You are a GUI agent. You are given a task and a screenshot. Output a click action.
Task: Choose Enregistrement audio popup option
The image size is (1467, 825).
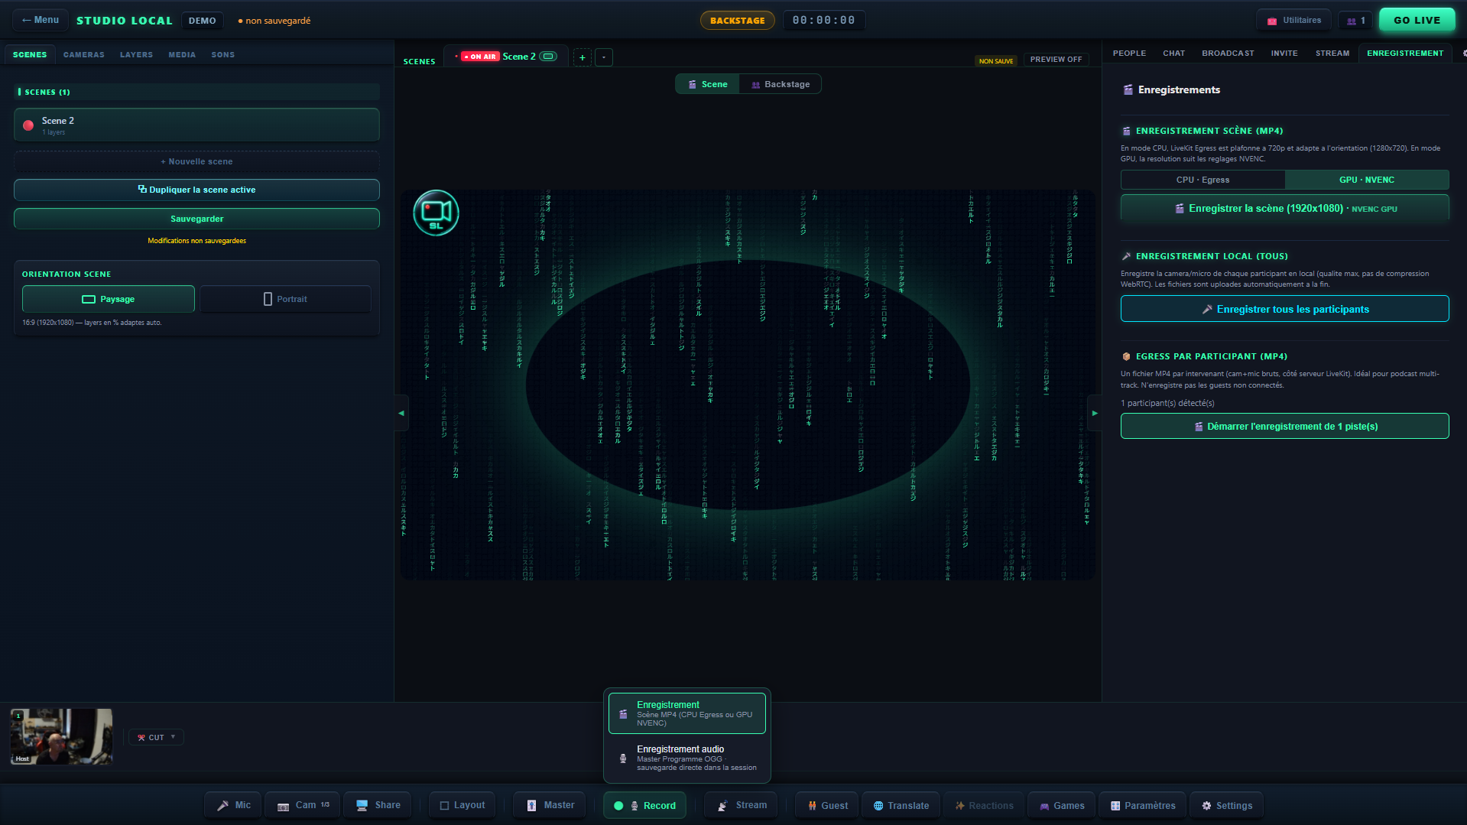(687, 758)
